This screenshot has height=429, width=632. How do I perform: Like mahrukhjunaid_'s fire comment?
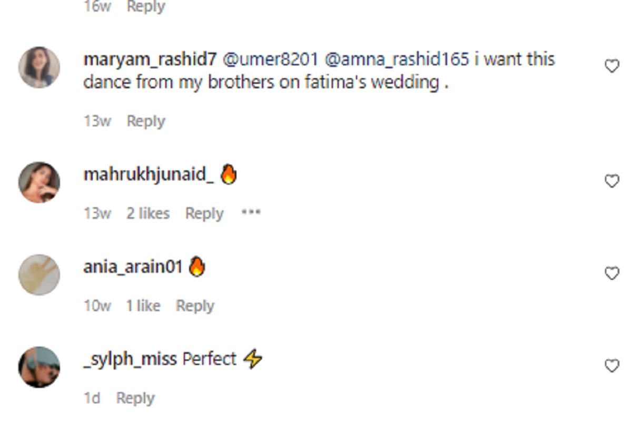611,182
